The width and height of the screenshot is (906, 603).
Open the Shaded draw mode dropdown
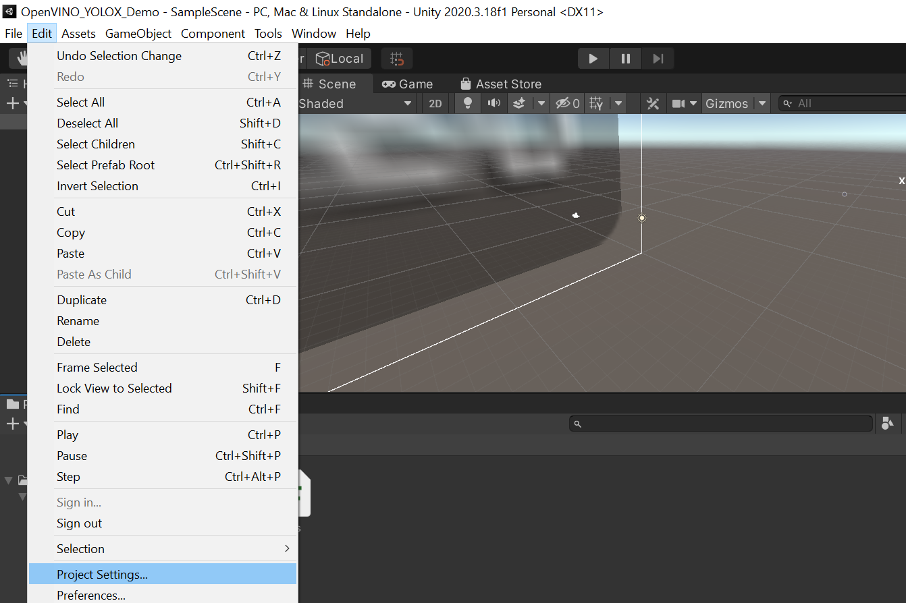click(x=356, y=103)
